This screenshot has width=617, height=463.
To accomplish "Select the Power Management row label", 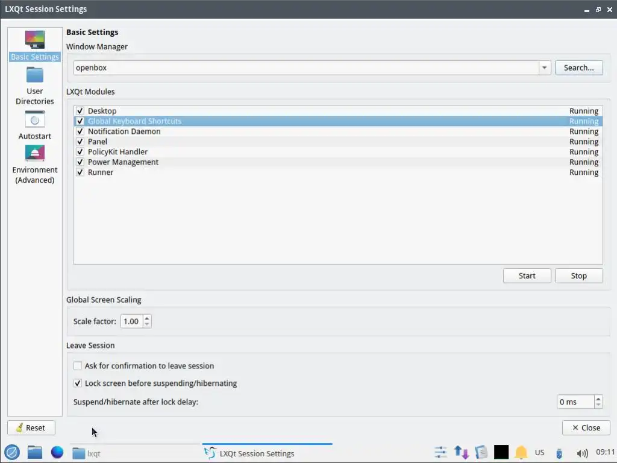I will [123, 162].
